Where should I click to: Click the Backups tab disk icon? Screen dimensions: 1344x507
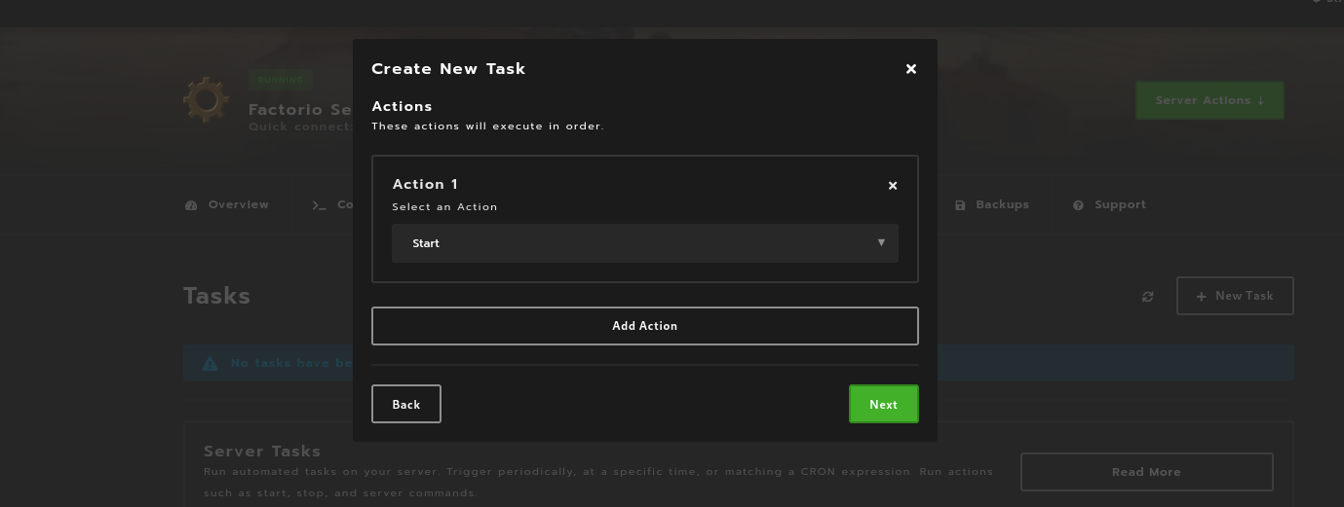(x=960, y=205)
